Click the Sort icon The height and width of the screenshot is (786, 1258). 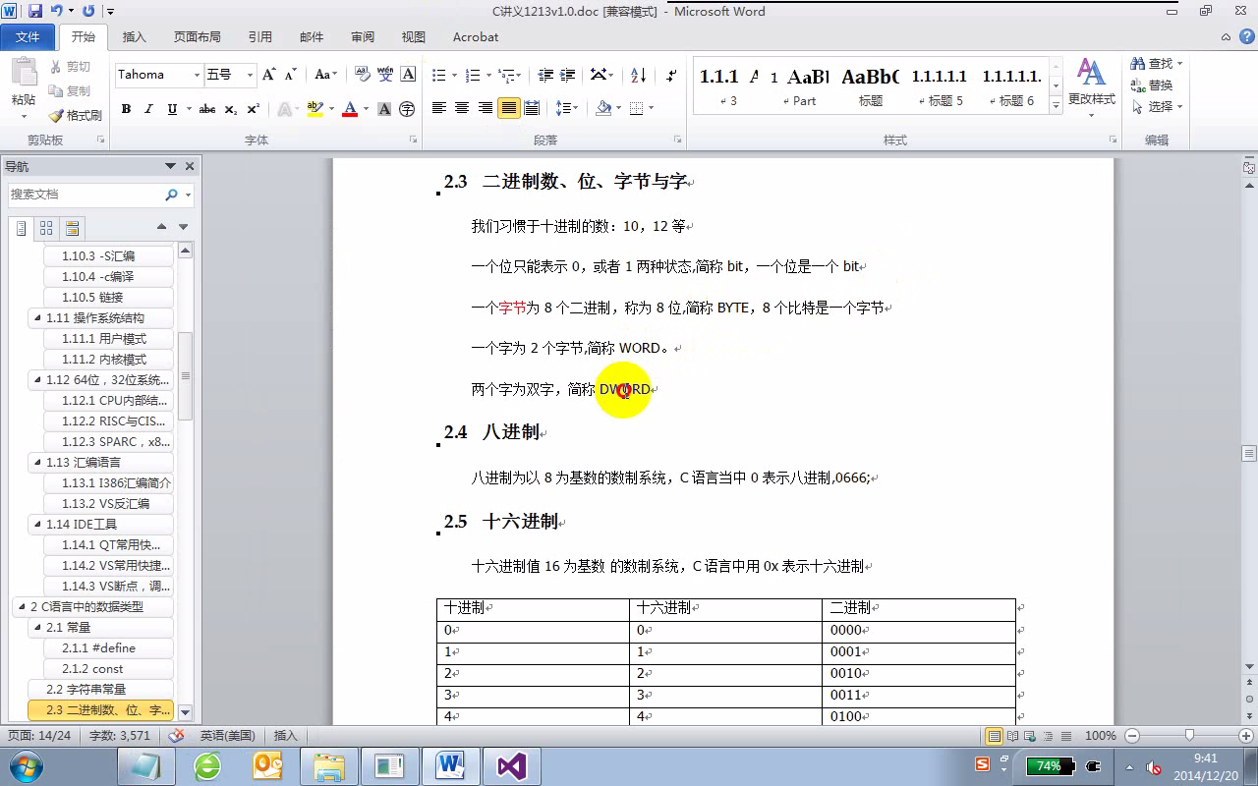tap(638, 75)
